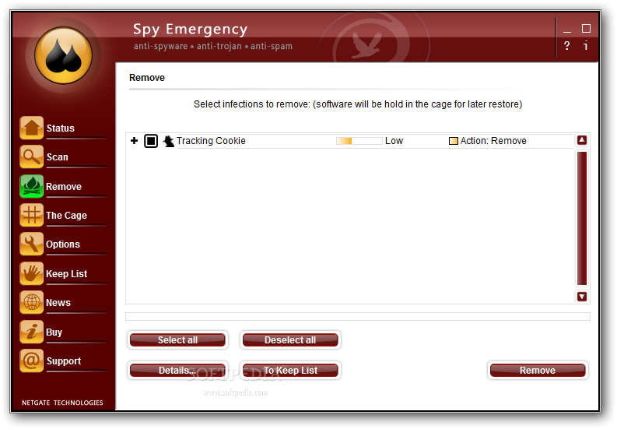The height and width of the screenshot is (429, 617).
Task: Open the Keep List menu label
Action: tap(66, 274)
